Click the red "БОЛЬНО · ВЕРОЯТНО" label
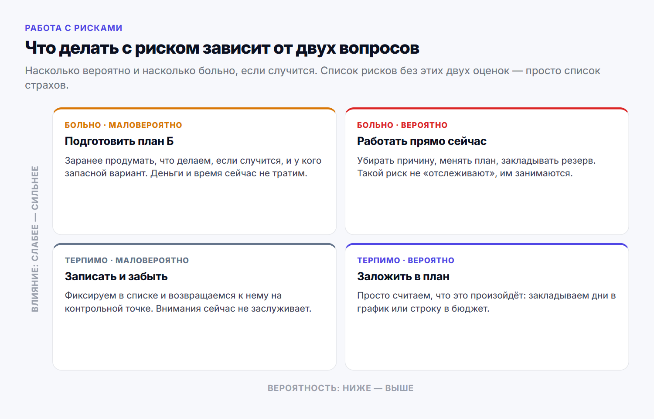This screenshot has width=654, height=419. point(402,125)
